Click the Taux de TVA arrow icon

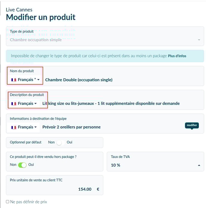[199, 165]
